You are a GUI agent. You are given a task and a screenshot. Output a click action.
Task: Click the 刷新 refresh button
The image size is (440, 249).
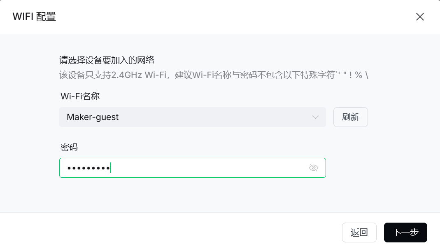[350, 117]
